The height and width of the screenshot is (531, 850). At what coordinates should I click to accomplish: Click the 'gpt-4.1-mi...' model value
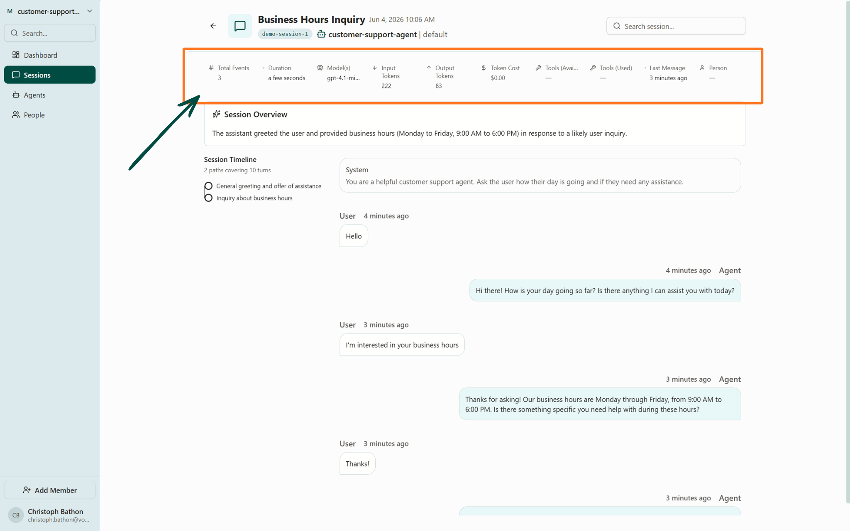click(343, 78)
